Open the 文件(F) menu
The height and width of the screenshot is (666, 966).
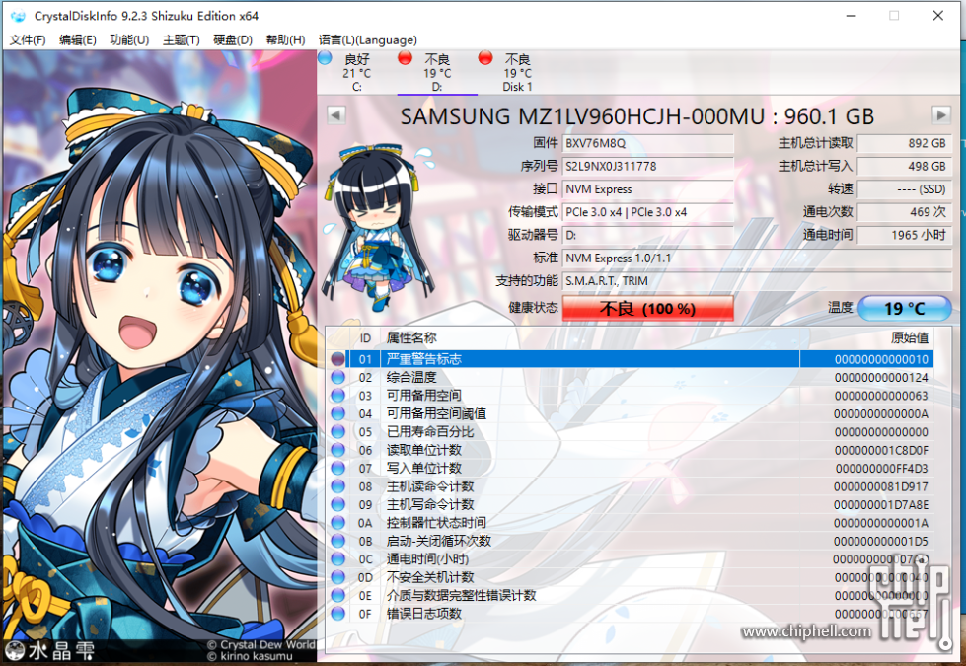(x=28, y=40)
